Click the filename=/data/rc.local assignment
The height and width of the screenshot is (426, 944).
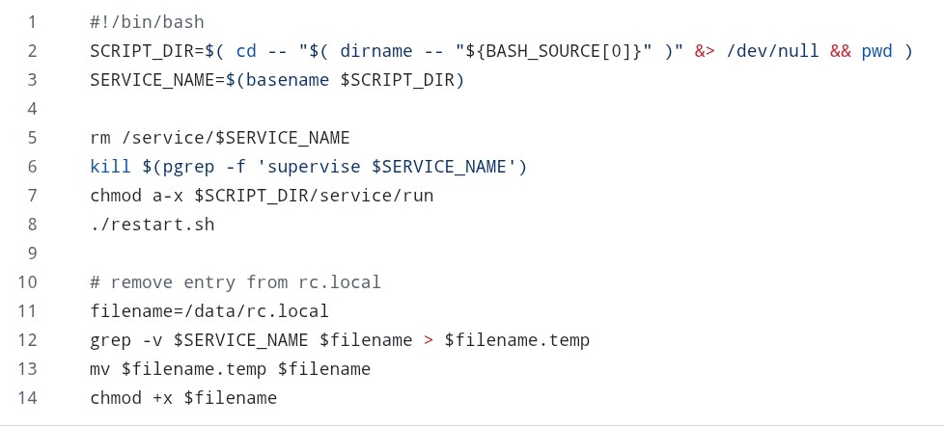[208, 310]
